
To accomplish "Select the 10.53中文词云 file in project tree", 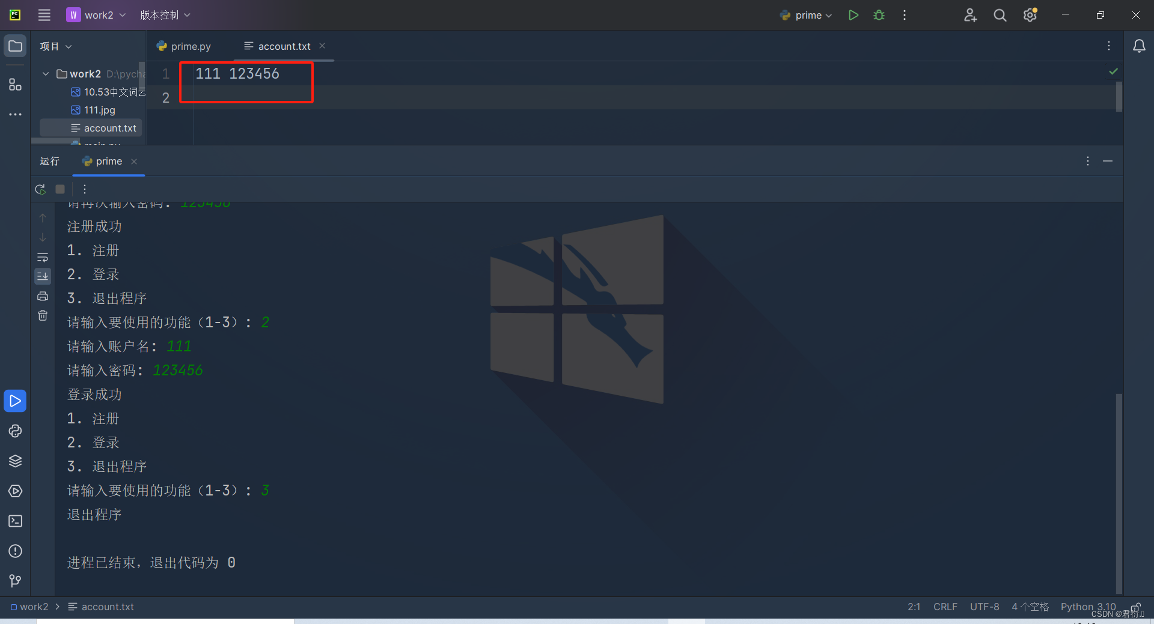I will [108, 92].
